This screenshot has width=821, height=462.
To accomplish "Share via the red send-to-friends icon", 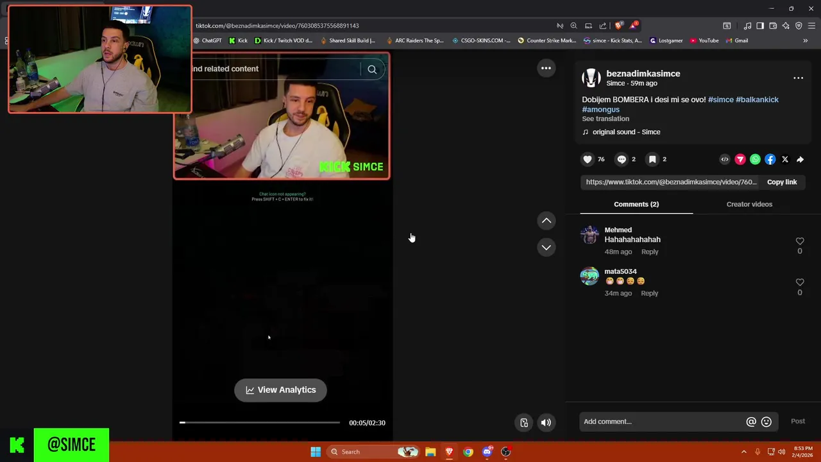I will click(x=740, y=159).
